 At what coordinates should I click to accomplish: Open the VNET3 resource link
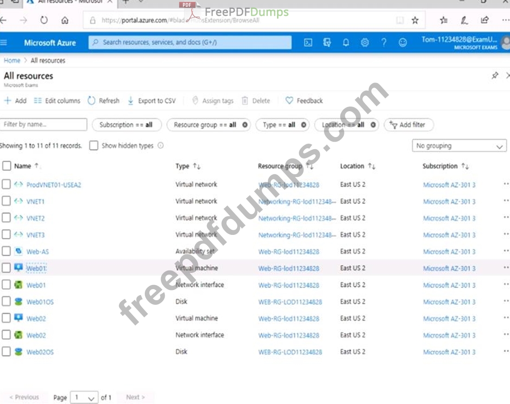click(x=35, y=235)
